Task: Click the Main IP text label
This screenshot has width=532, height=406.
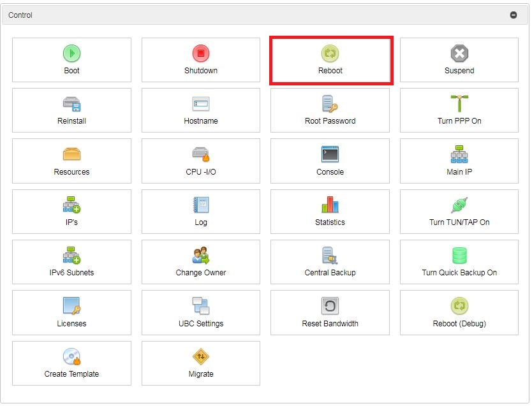Action: click(459, 172)
